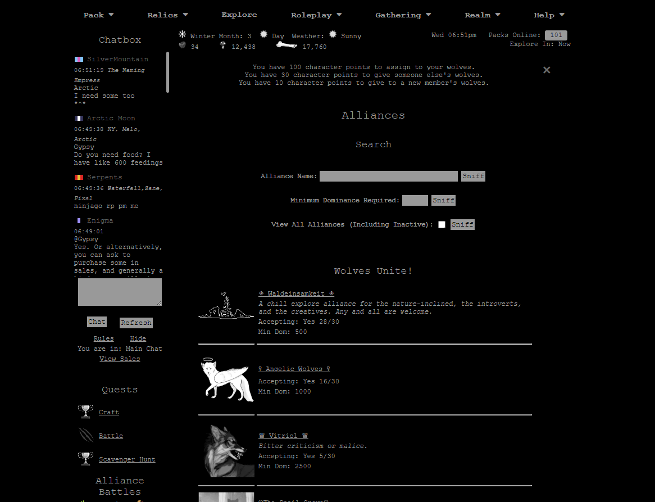
Task: Dismiss the character points notice
Action: 547,70
